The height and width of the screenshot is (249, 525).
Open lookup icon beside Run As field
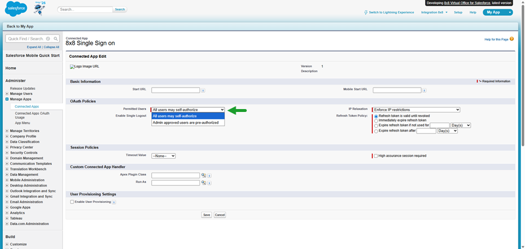click(x=204, y=183)
